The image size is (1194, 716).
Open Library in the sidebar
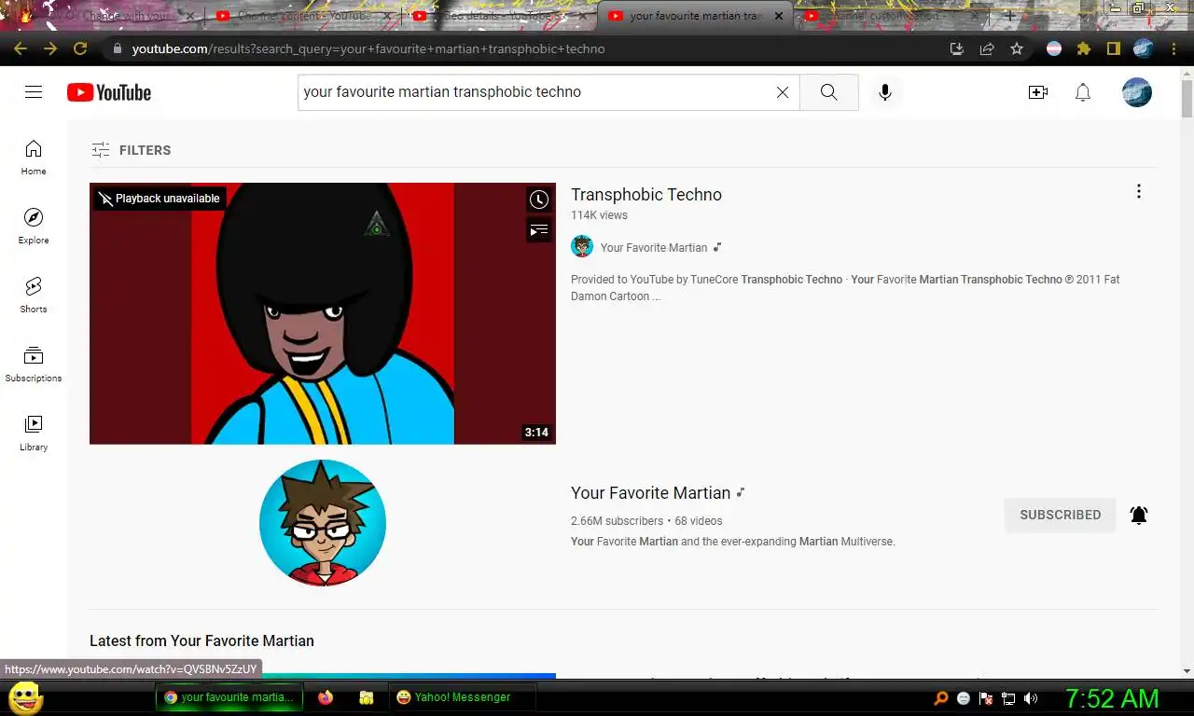(x=34, y=434)
